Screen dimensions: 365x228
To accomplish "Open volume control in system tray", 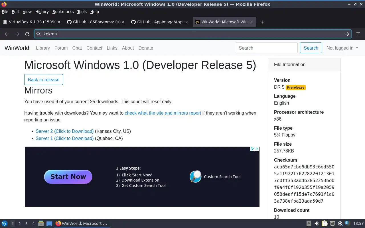I will (x=317, y=223).
